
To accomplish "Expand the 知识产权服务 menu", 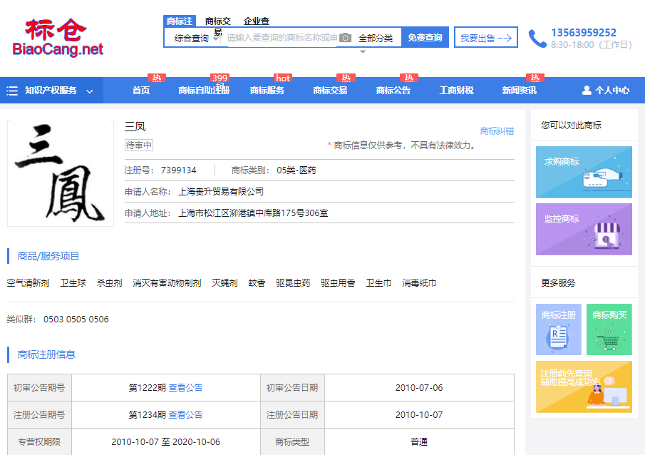I will [51, 90].
